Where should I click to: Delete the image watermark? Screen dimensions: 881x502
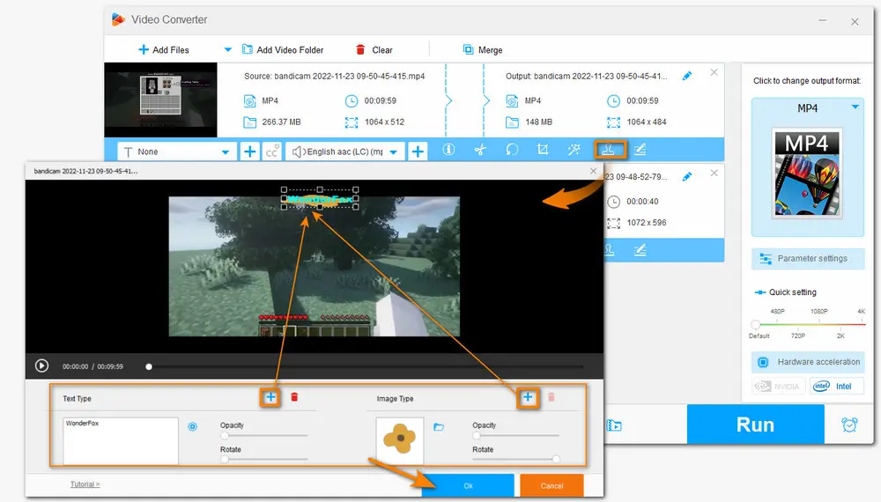coord(552,397)
